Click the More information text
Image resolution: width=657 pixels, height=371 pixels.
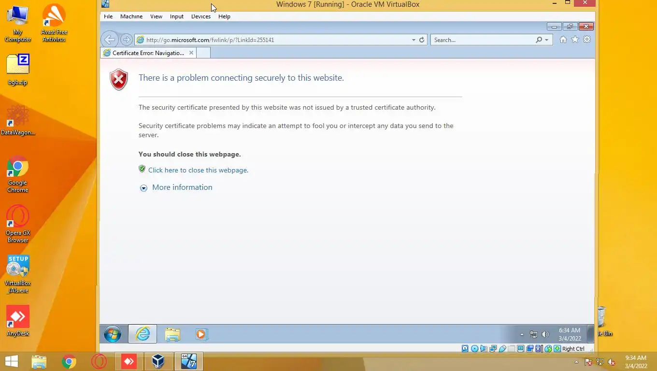[182, 187]
